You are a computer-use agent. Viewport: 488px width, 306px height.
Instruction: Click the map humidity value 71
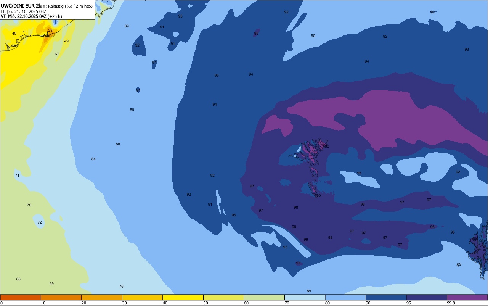pos(17,175)
